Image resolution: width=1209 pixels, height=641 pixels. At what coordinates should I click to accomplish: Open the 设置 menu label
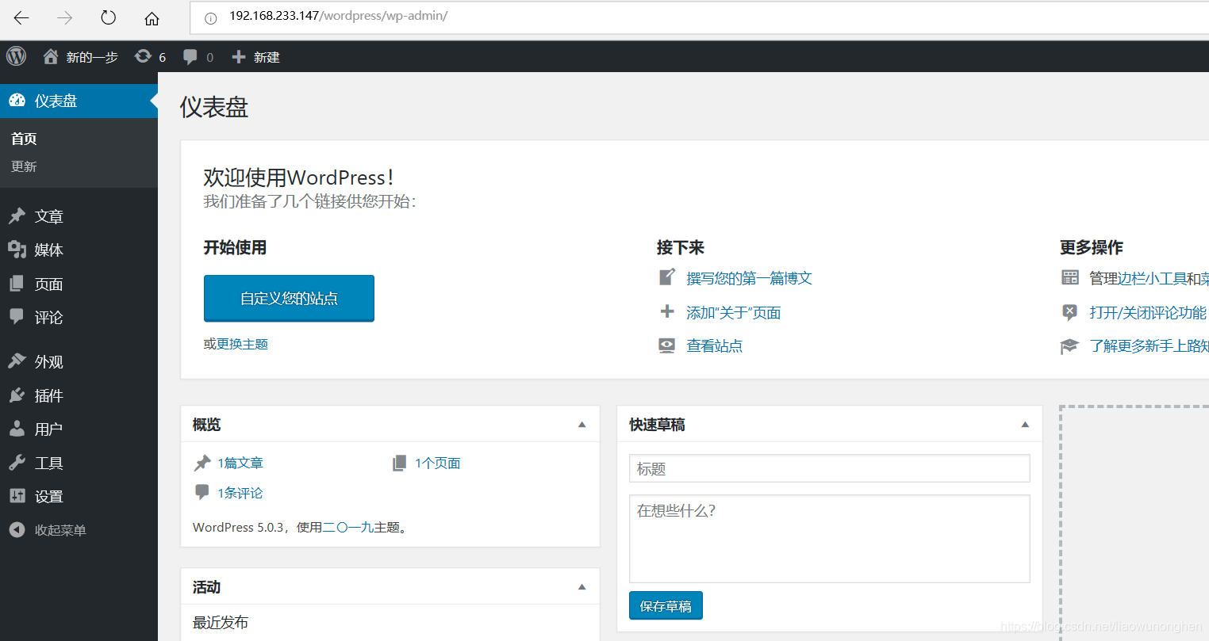[x=49, y=497]
